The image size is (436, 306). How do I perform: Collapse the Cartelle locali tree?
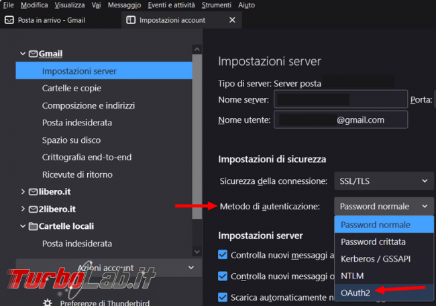[23, 226]
